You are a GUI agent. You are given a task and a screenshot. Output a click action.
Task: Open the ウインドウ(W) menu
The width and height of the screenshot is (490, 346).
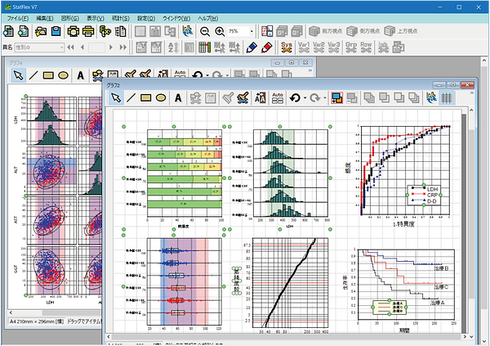point(176,19)
